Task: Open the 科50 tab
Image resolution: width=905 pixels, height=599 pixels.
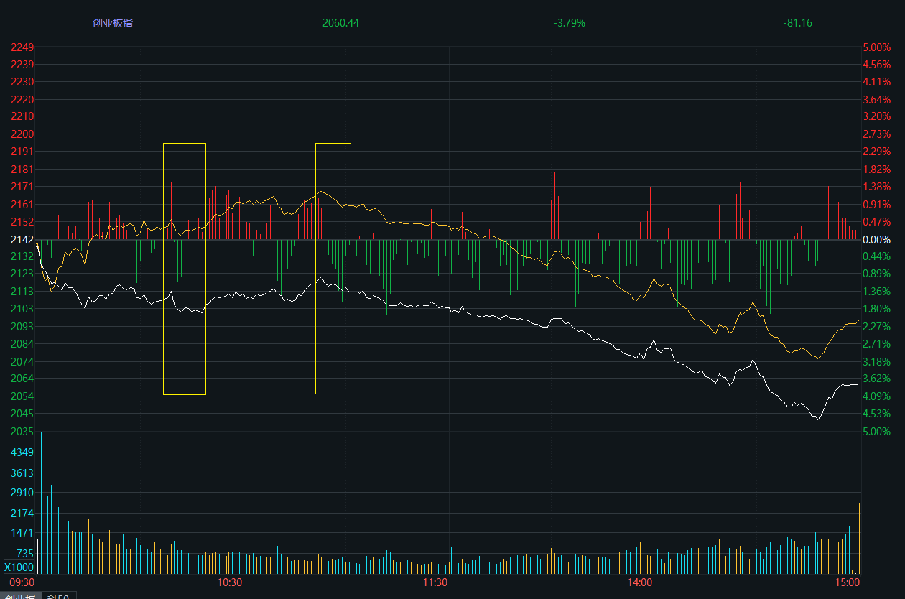Action: pos(59,595)
